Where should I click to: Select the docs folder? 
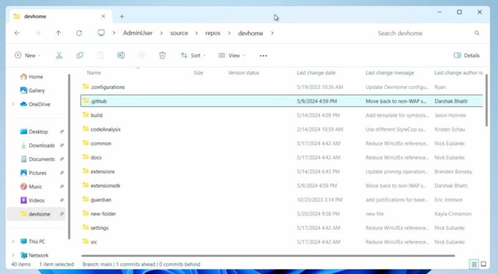point(96,157)
